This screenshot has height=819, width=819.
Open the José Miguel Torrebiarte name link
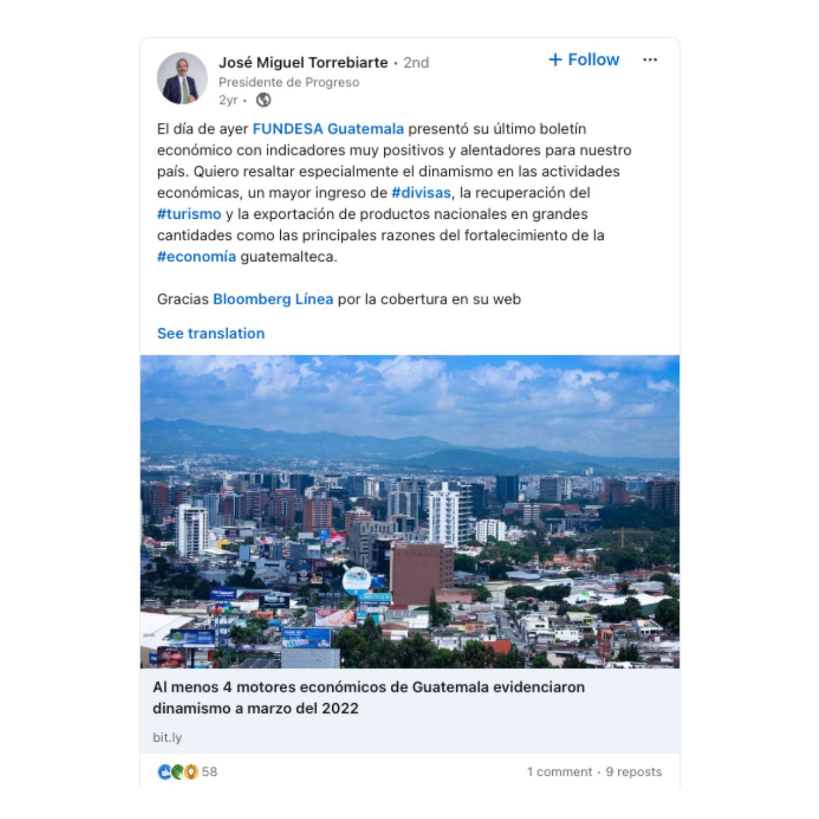[303, 63]
